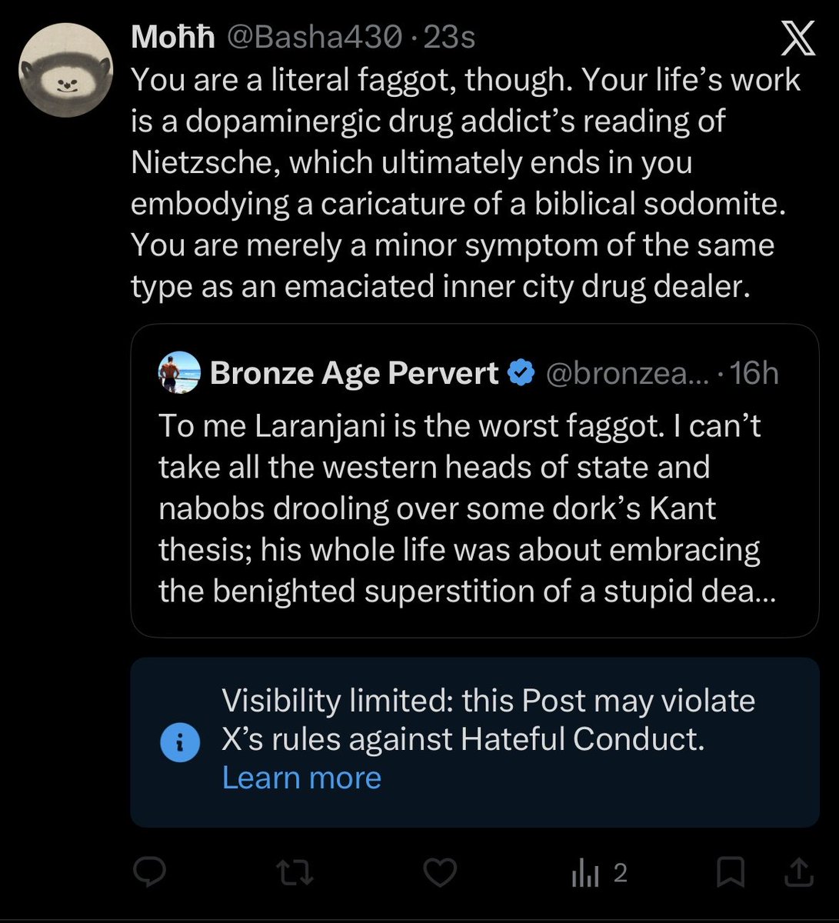Click the blue info icon in visibility notice

180,741
